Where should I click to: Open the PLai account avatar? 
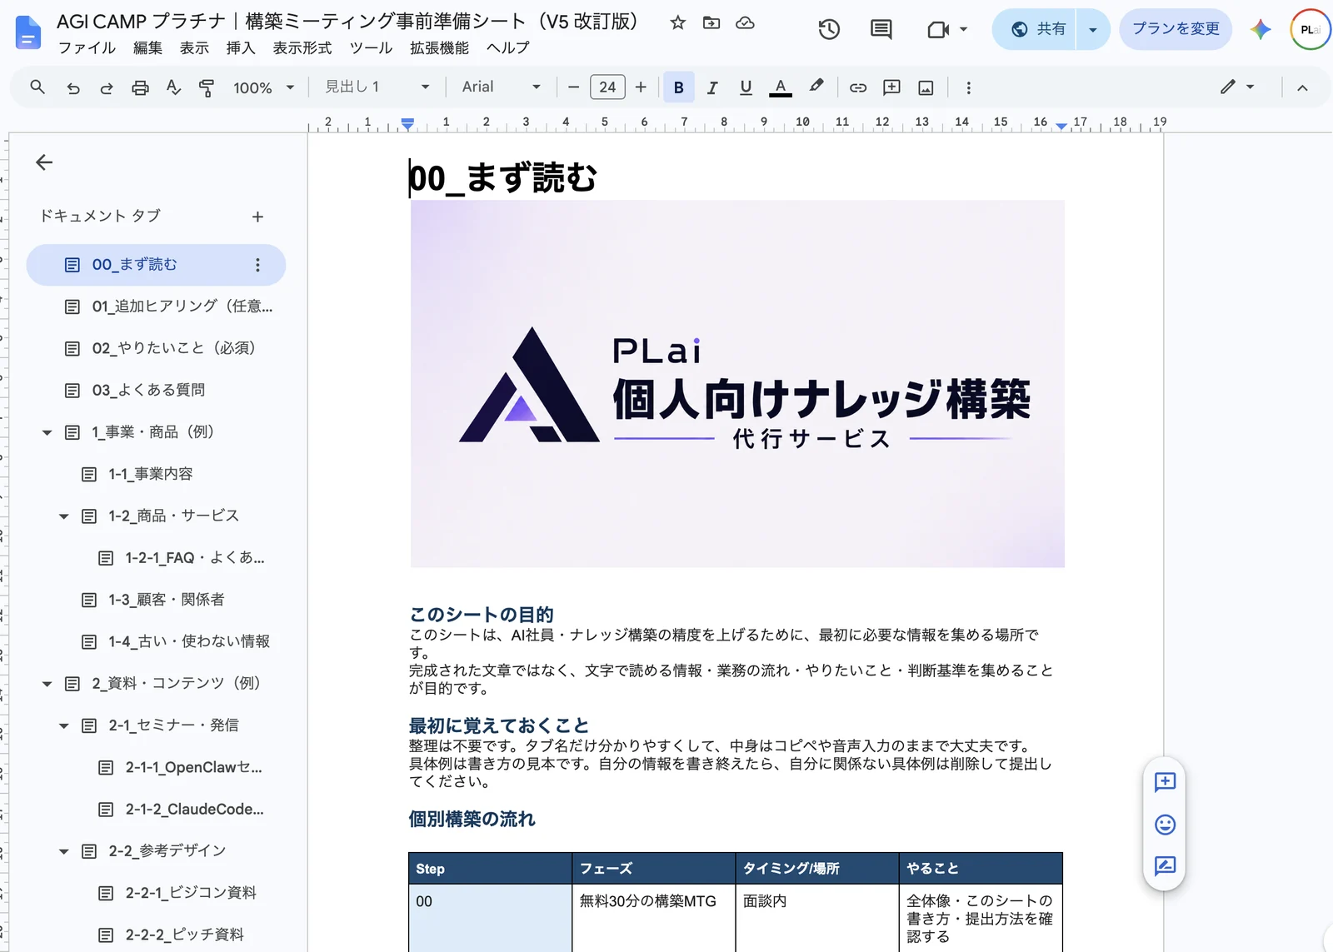[x=1310, y=29]
